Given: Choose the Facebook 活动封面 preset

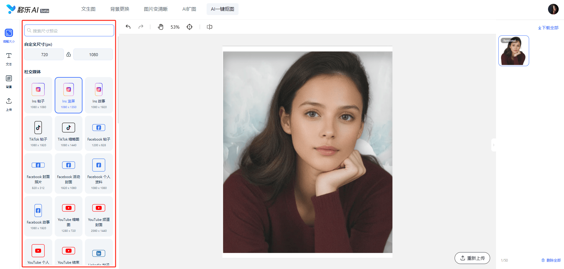Looking at the screenshot, I should click(x=69, y=173).
